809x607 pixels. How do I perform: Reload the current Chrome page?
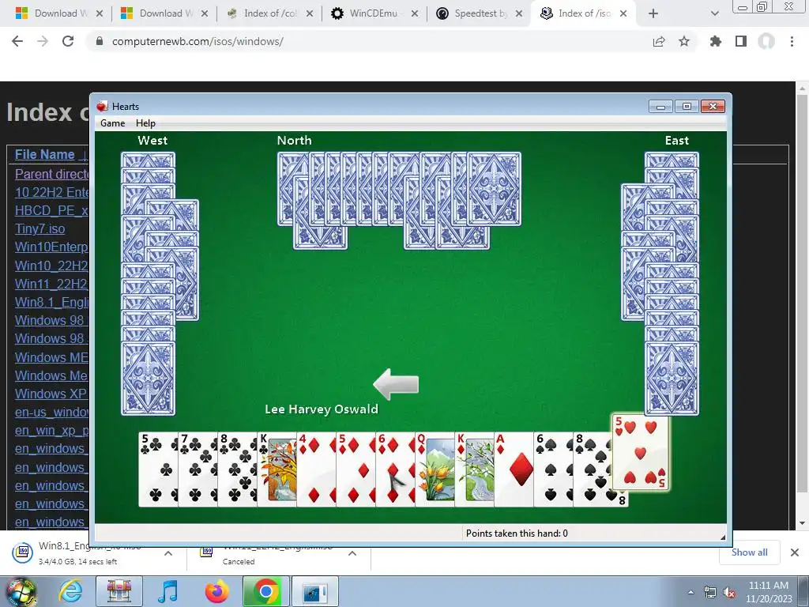pos(68,41)
